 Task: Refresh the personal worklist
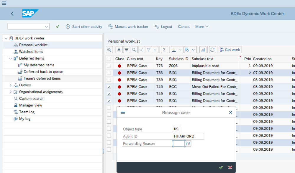tap(212, 50)
